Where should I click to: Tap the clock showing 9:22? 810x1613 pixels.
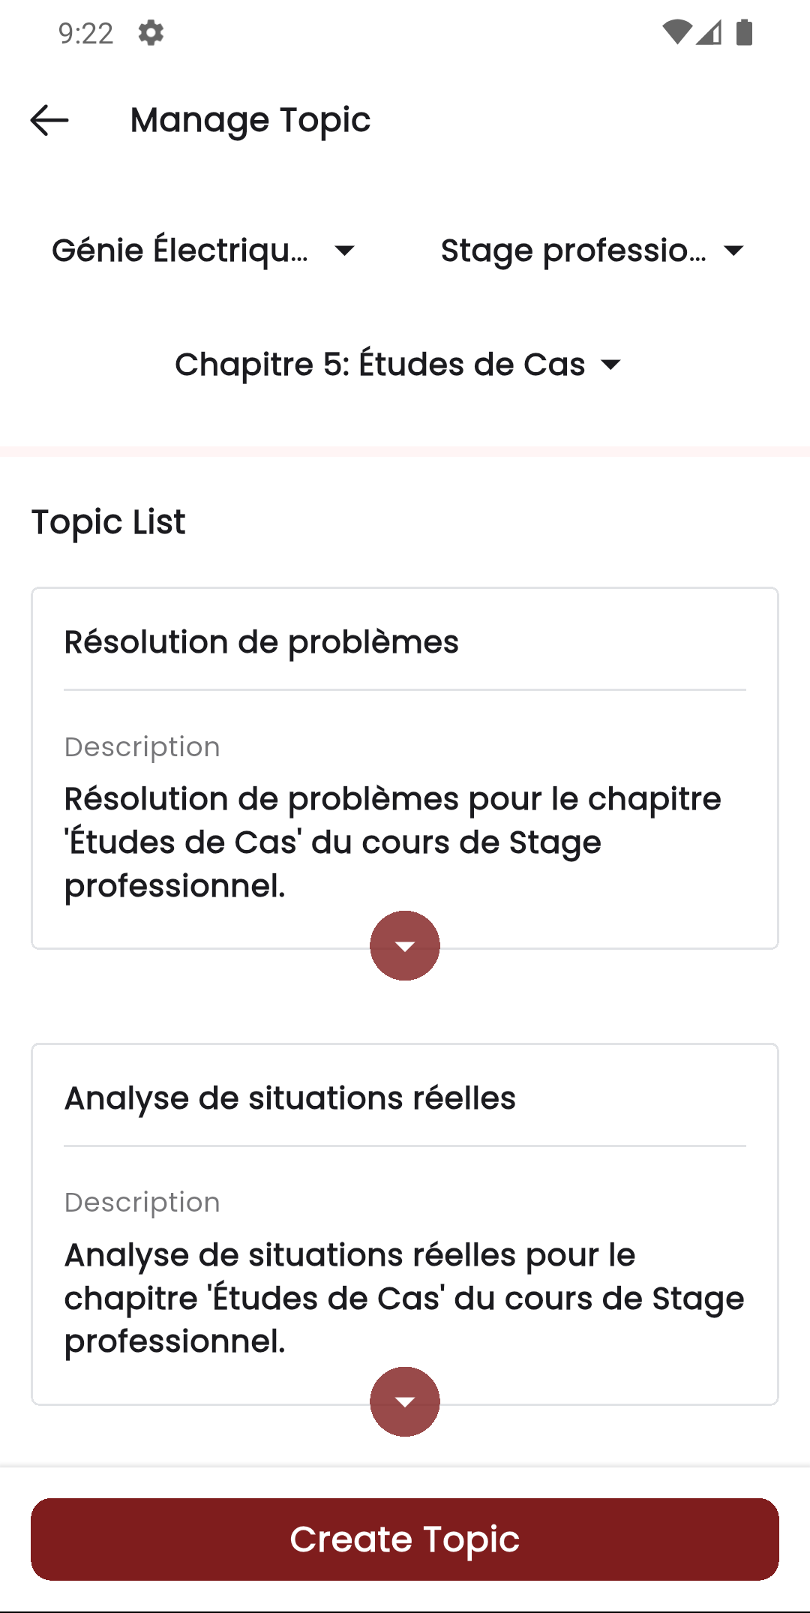(x=85, y=33)
